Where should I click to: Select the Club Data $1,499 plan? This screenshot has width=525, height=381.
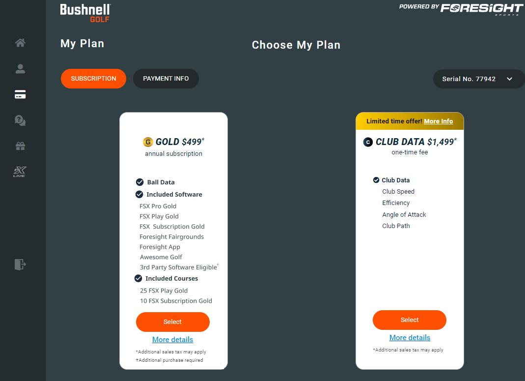409,320
